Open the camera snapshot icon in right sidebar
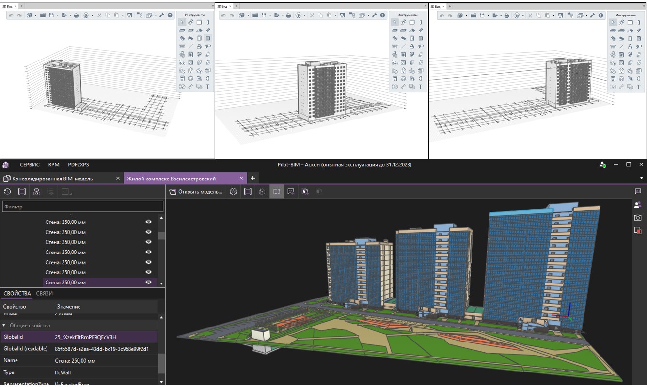Screen dimensions: 647x387 [x=638, y=218]
